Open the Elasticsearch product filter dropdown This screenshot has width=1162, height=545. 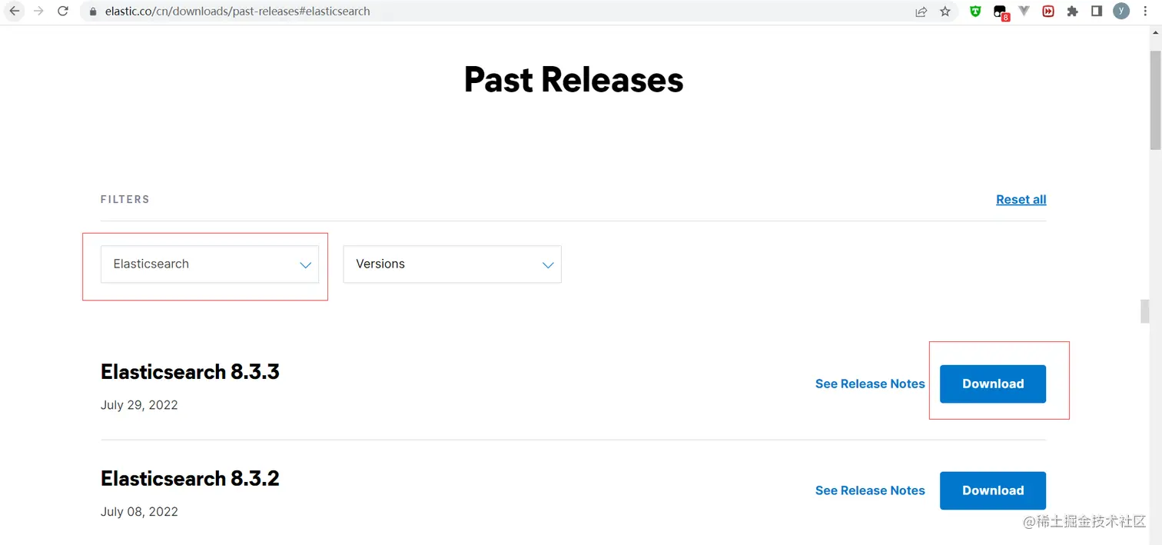click(210, 264)
